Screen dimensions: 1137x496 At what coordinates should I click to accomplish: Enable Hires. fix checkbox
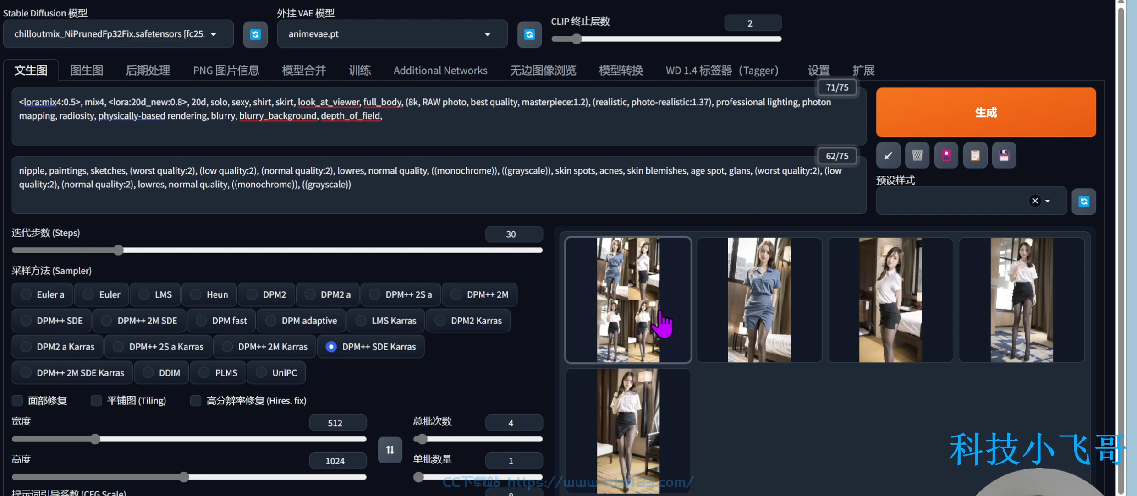coord(196,401)
